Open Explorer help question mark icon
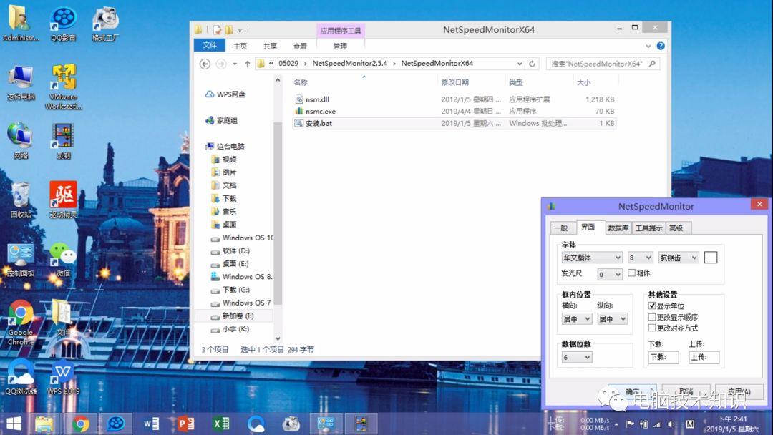 (661, 46)
